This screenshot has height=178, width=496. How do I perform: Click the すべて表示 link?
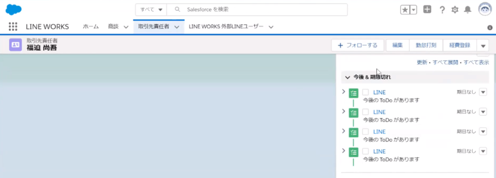pos(477,62)
